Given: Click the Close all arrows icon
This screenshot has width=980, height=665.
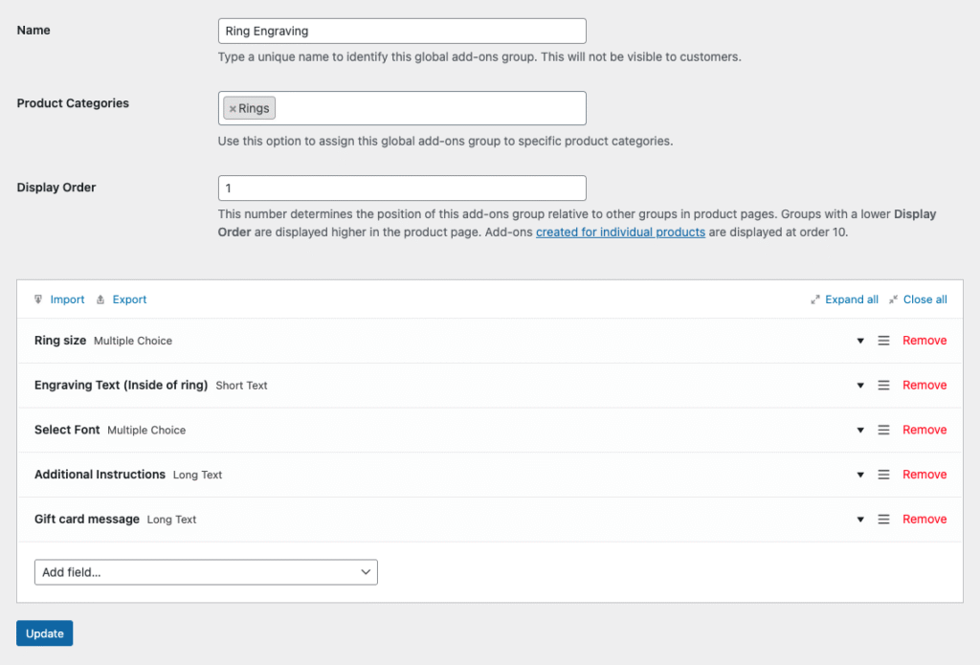Looking at the screenshot, I should (x=893, y=299).
